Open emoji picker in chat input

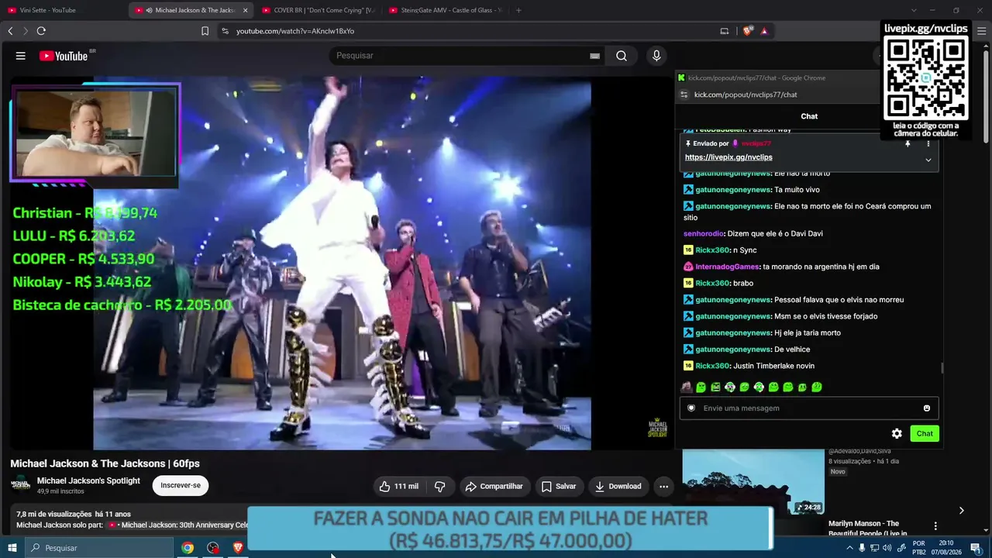coord(926,408)
